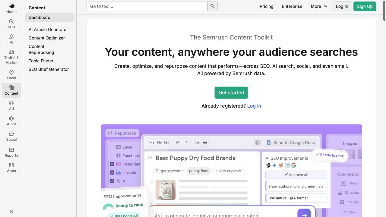
Task: Open Home in the left sidebar
Action: [11, 8]
